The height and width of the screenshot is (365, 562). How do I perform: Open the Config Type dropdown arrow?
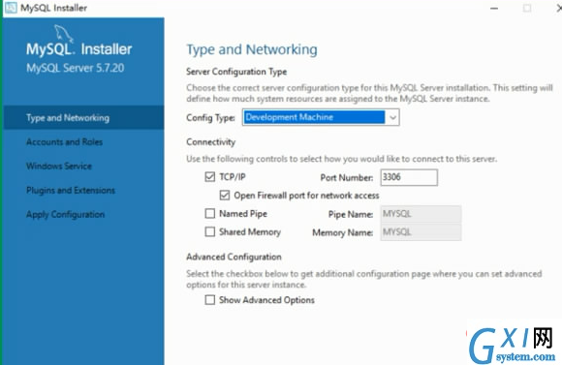click(x=392, y=117)
